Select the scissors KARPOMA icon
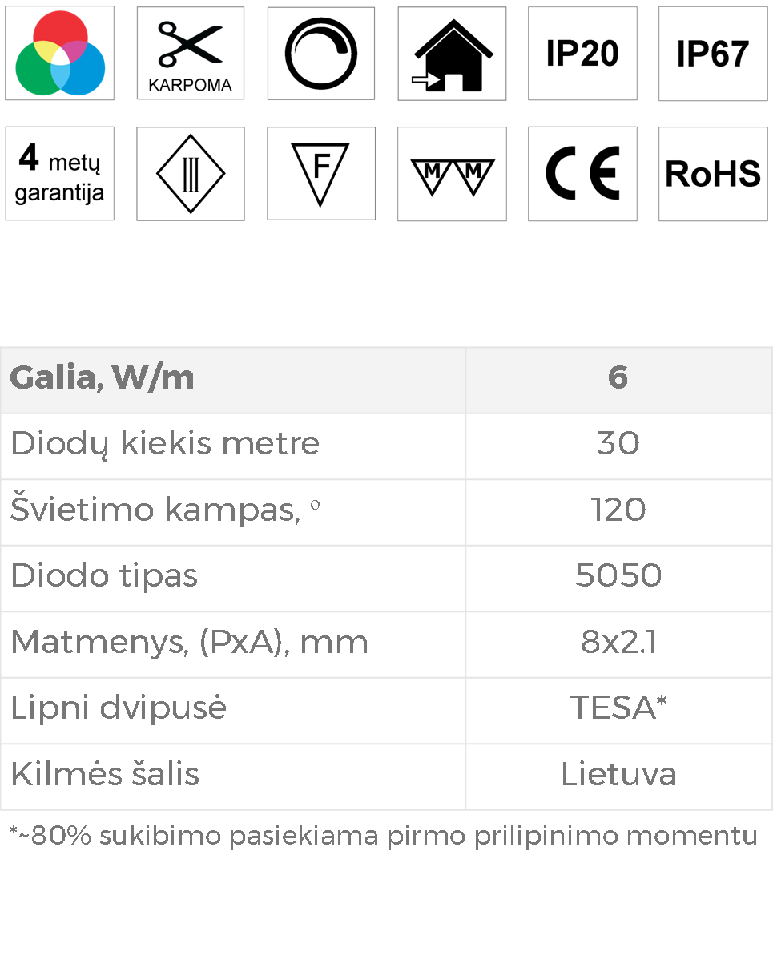773x968 pixels. [191, 53]
